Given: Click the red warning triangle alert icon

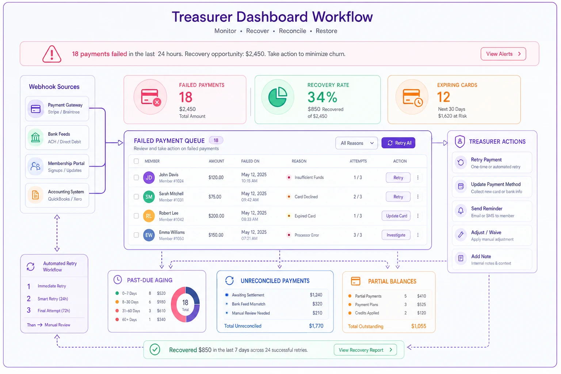Looking at the screenshot, I should click(x=52, y=54).
